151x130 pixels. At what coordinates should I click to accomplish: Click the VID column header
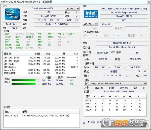click(x=73, y=54)
